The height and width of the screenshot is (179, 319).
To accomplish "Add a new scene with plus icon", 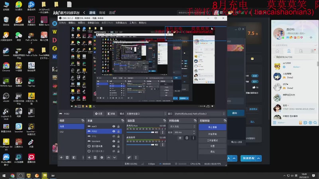I will (61, 158).
